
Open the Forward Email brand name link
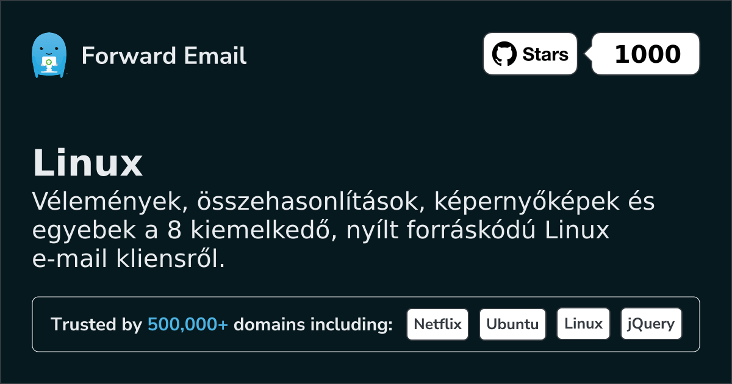click(x=163, y=56)
